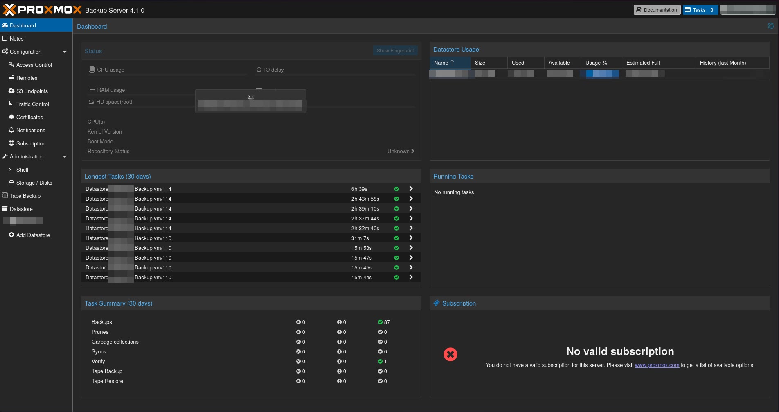Open the Tasks panel in the header
The image size is (779, 412).
[700, 9]
